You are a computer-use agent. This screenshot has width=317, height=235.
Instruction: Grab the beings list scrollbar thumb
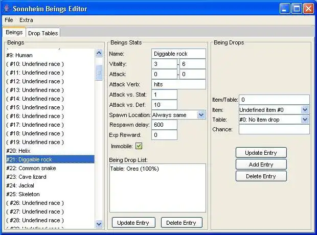99,73
